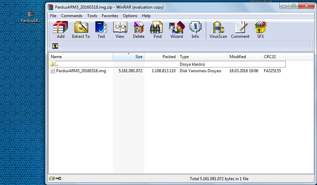Open the File menu
This screenshot has width=317, height=185.
(53, 16)
